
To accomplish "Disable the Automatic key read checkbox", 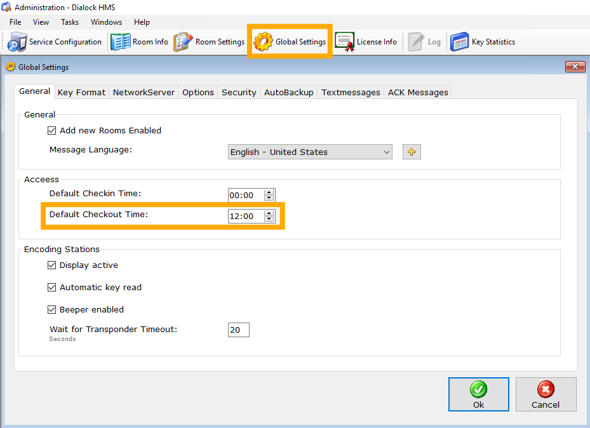I will 52,288.
